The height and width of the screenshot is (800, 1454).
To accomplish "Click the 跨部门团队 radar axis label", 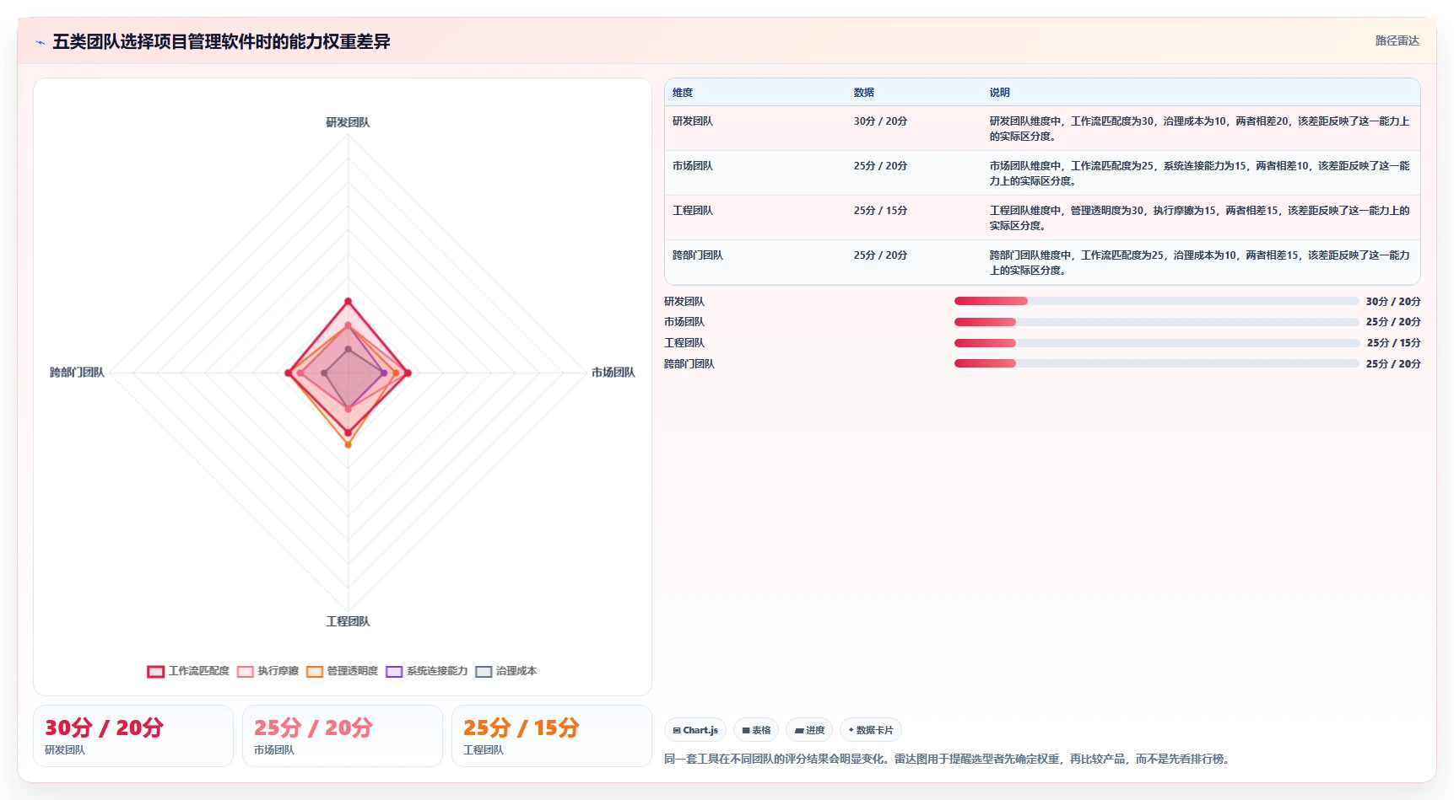I will pos(77,373).
